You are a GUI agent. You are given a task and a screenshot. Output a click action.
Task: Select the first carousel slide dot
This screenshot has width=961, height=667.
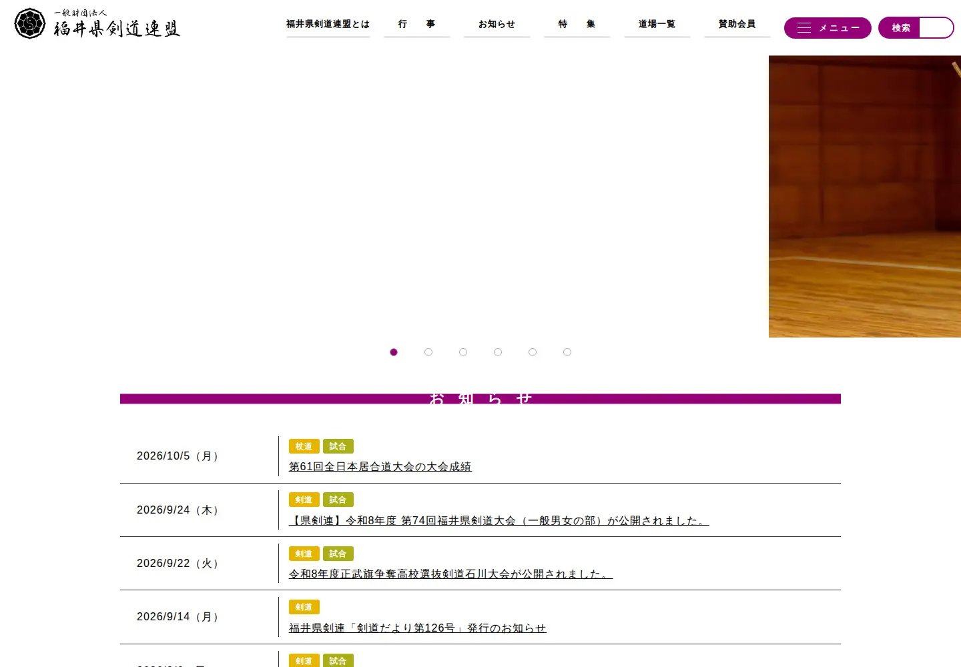(x=394, y=352)
